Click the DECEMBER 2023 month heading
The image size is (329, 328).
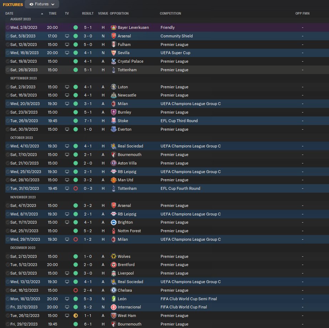tap(23, 248)
